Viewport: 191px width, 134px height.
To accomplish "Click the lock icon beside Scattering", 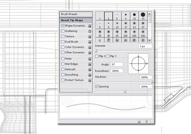I will (x=90, y=31).
